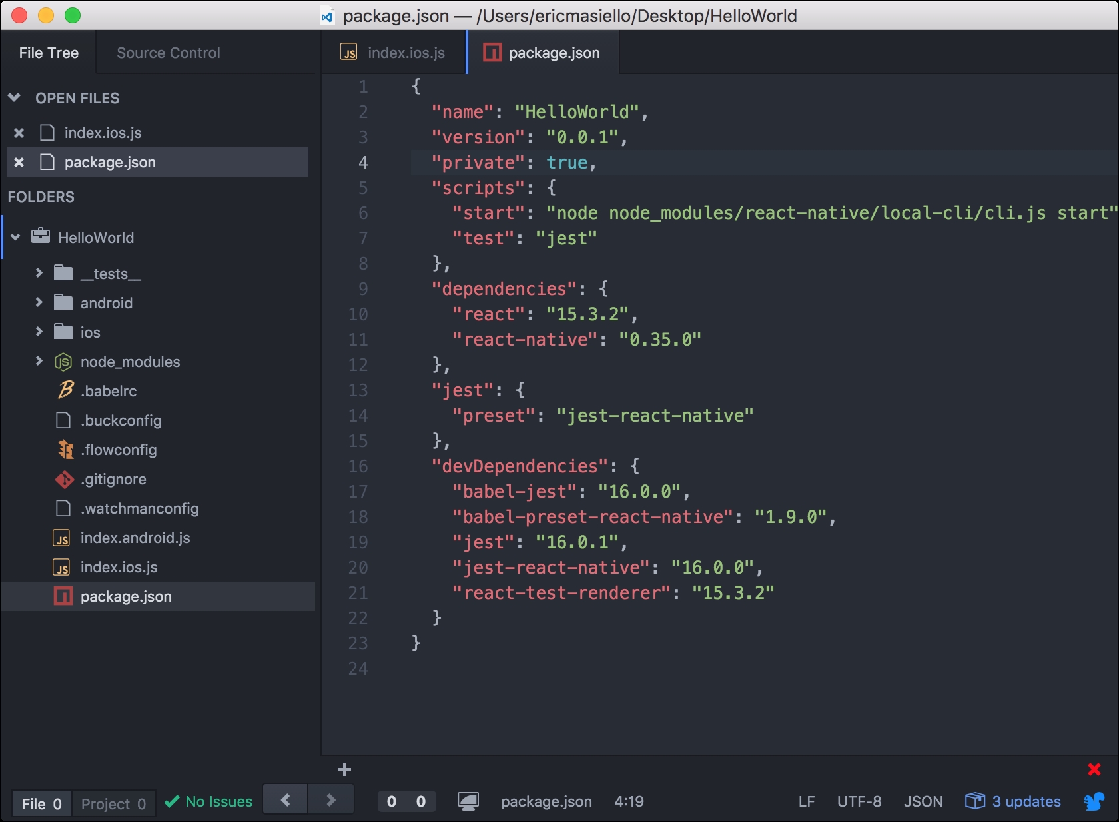1119x822 pixels.
Task: Expand the ios folder
Action: [39, 332]
